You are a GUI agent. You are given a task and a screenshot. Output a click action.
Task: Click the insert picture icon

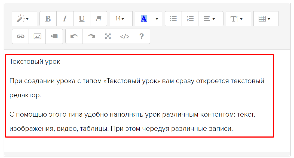pos(37,36)
